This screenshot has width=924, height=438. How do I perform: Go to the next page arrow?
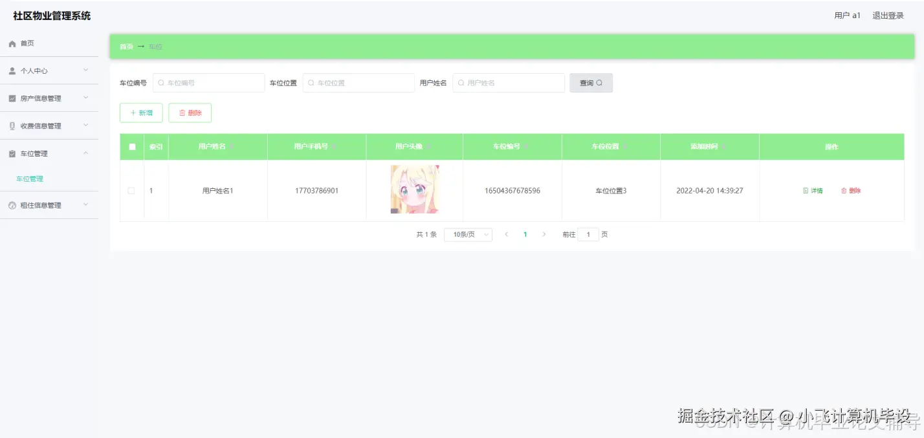(544, 234)
